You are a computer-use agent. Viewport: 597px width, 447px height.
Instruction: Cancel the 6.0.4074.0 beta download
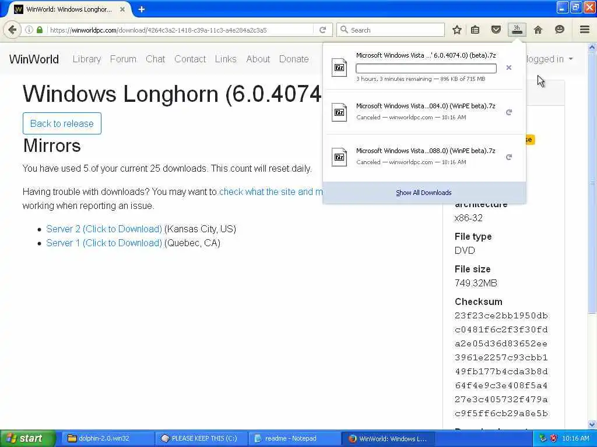click(508, 68)
